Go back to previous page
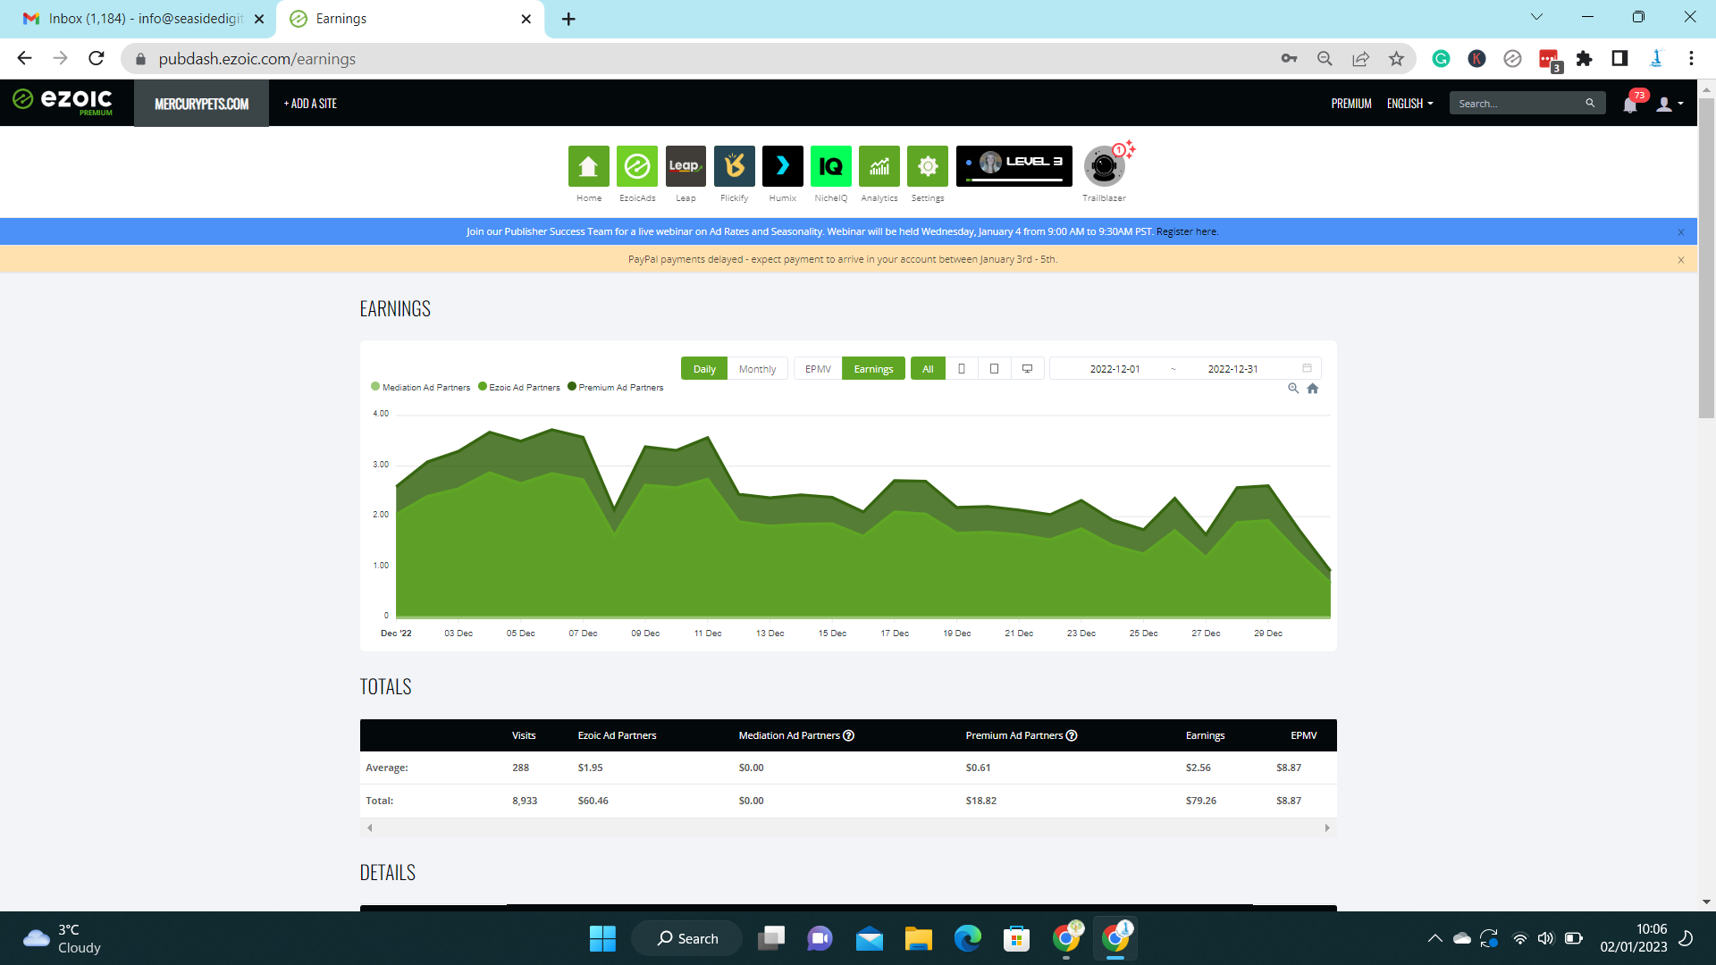The width and height of the screenshot is (1716, 965). 24,59
